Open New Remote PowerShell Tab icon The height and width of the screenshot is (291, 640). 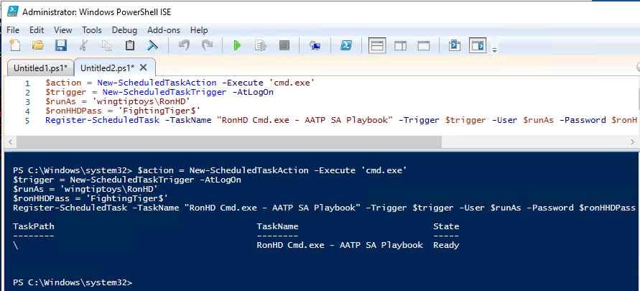[315, 45]
